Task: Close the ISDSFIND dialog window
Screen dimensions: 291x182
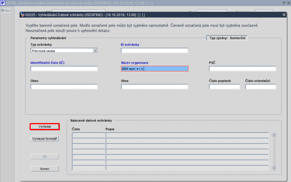Action: coord(284,15)
